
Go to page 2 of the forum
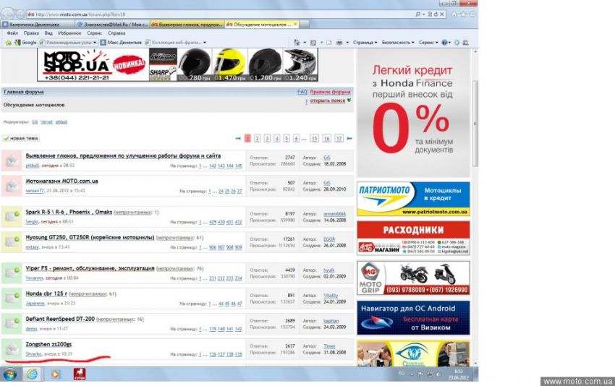point(258,138)
